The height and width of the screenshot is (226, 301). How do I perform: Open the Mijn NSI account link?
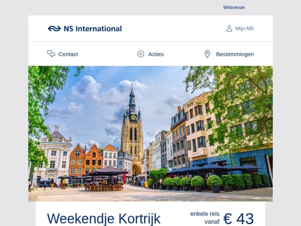click(x=244, y=29)
